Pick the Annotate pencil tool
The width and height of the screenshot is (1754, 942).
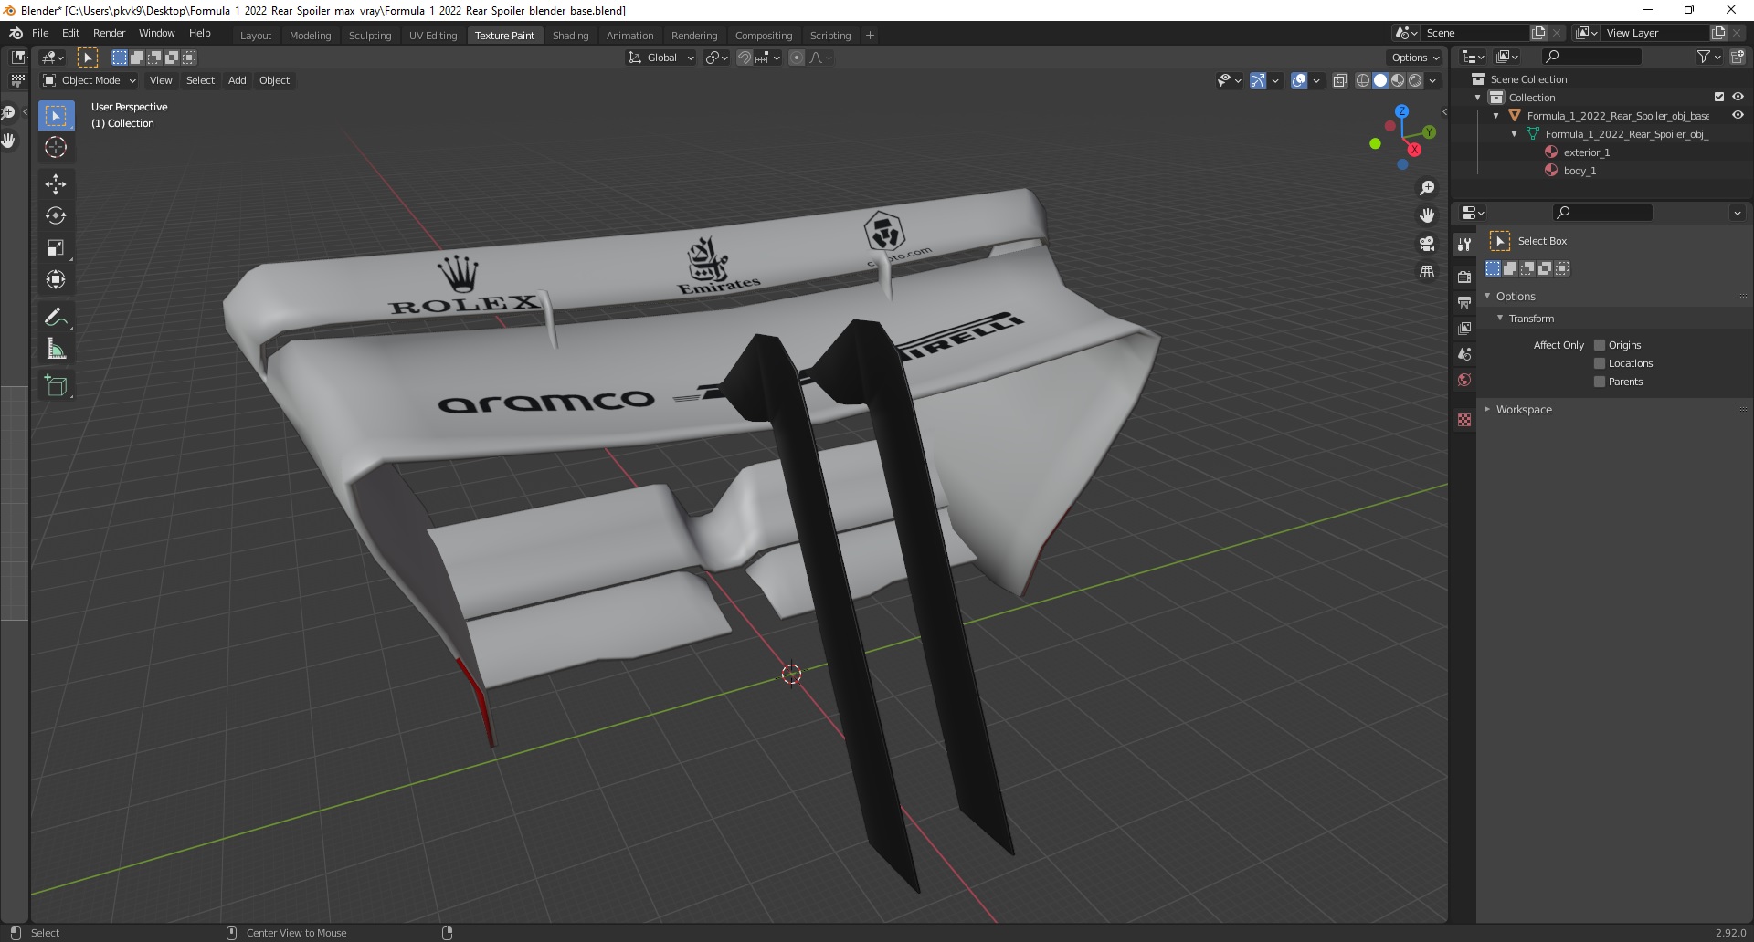[x=56, y=317]
